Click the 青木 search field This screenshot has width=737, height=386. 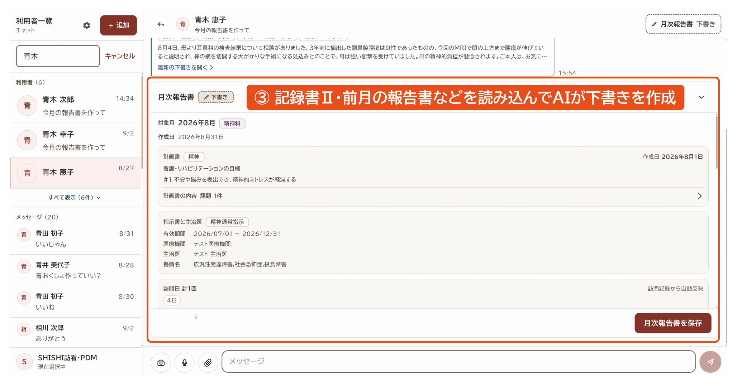coord(58,56)
